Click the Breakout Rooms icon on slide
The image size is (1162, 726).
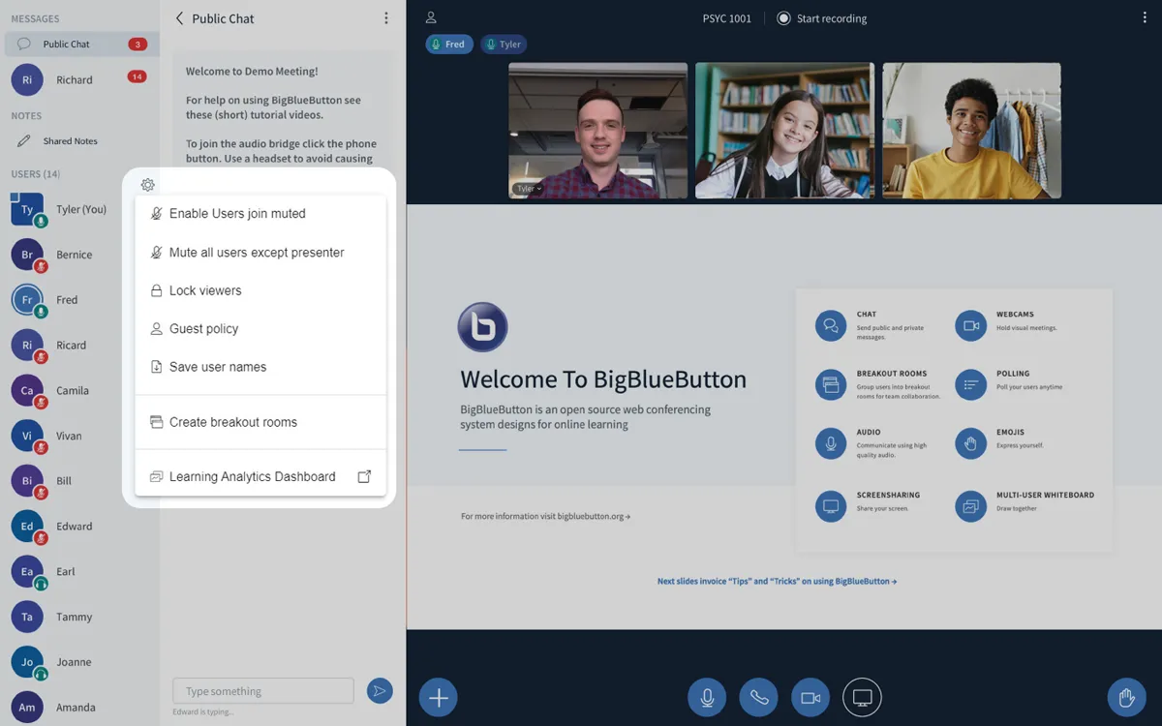click(831, 385)
